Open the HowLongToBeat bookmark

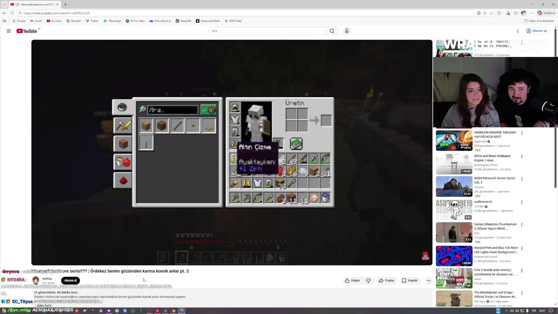[x=208, y=21]
